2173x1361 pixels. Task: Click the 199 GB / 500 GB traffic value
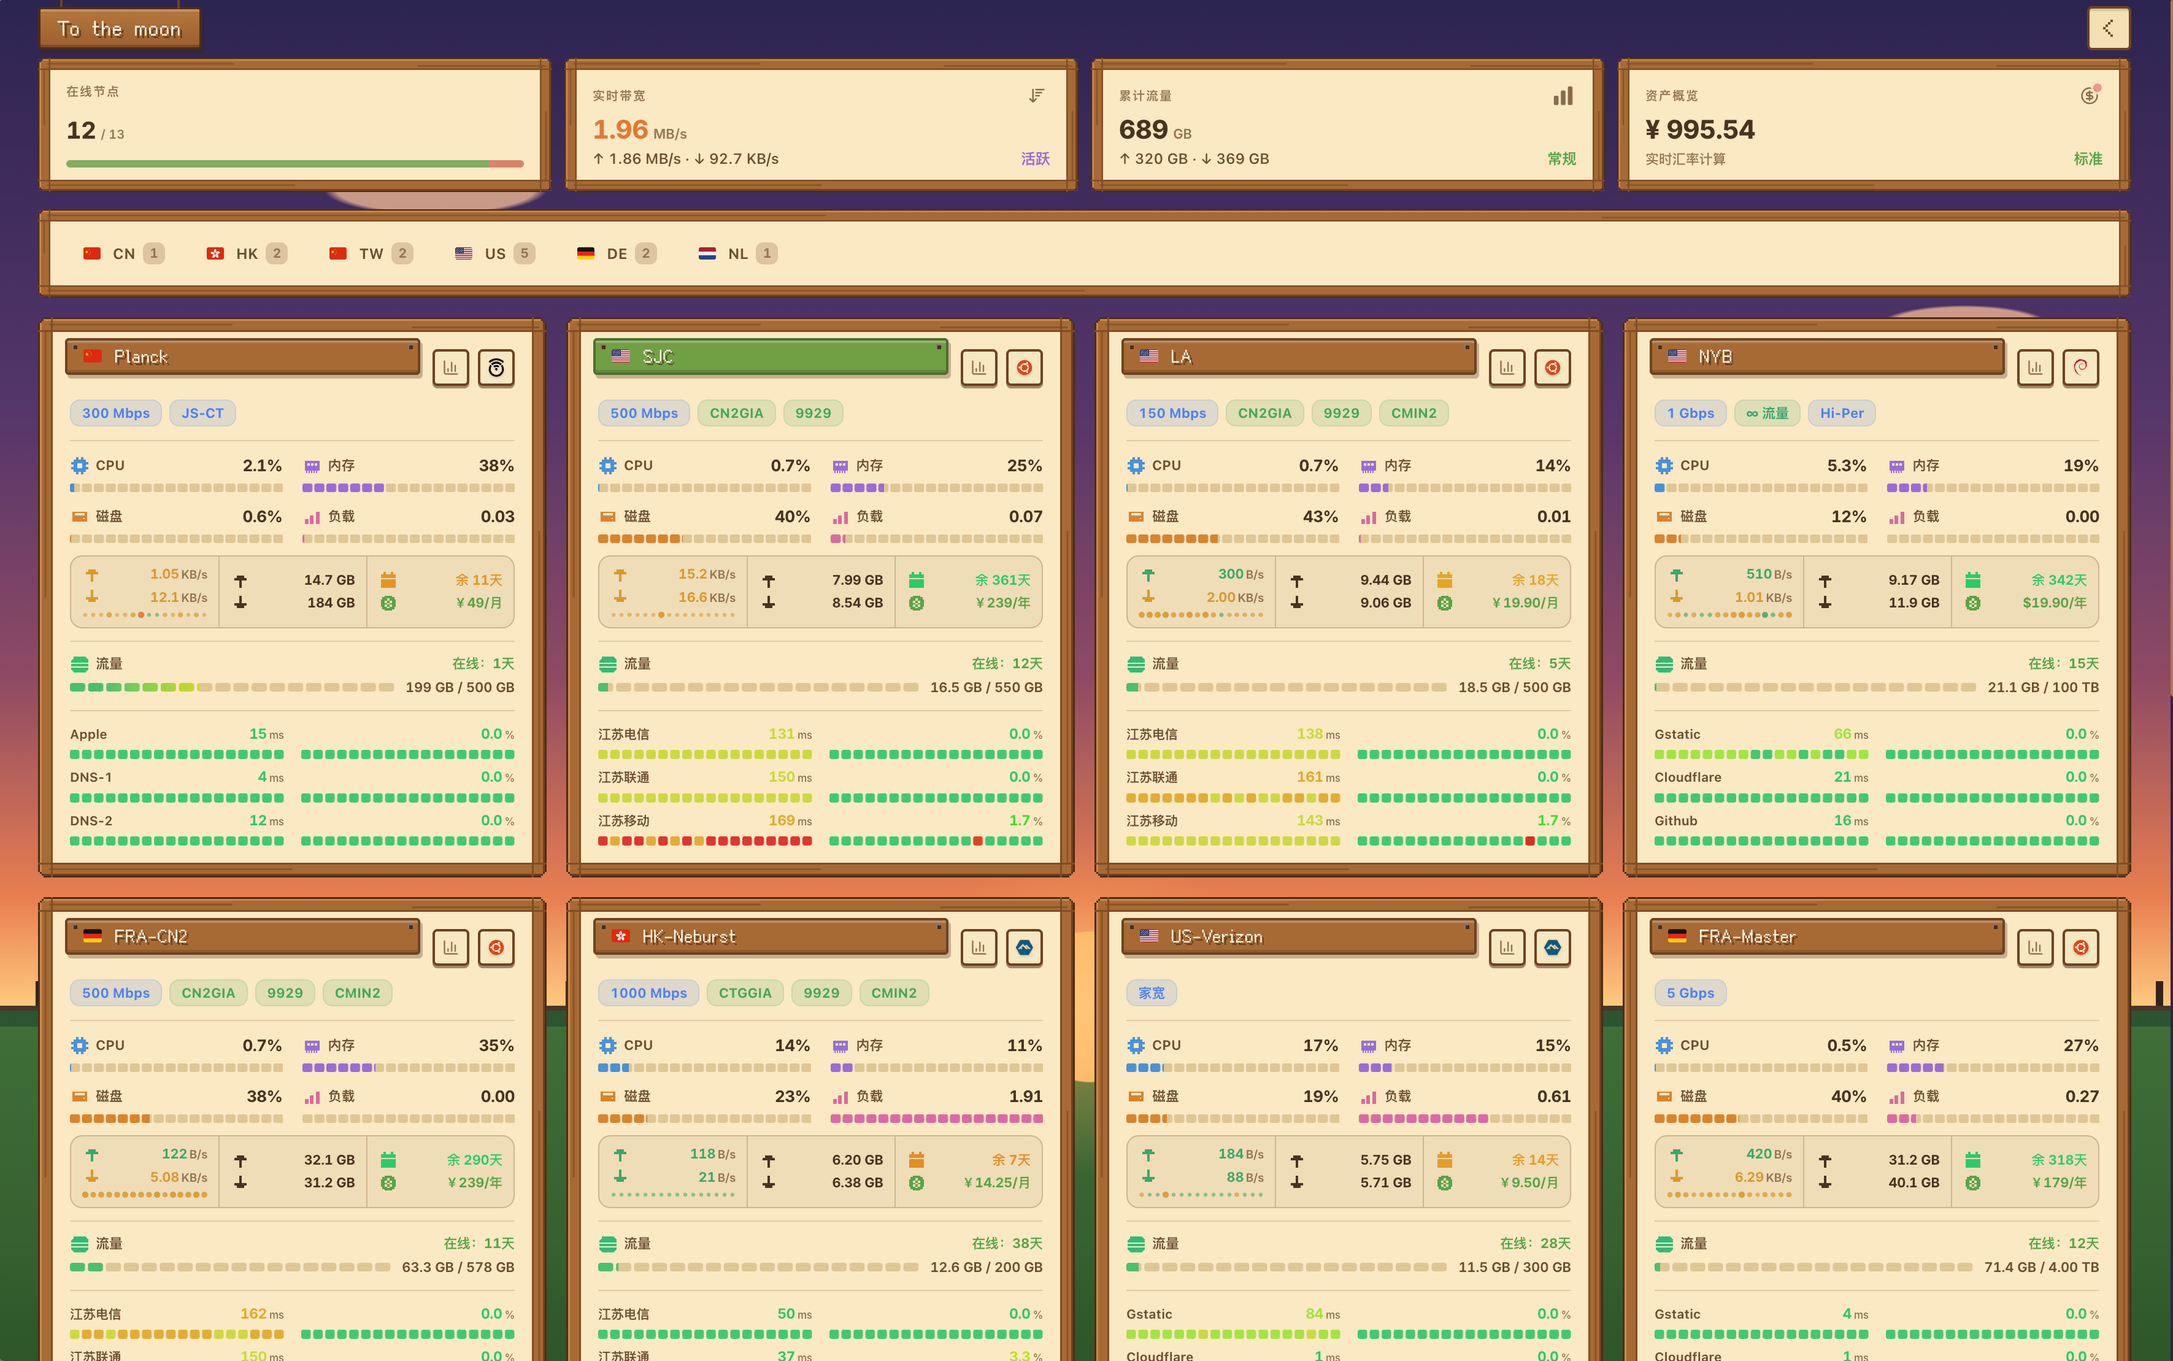coord(460,688)
